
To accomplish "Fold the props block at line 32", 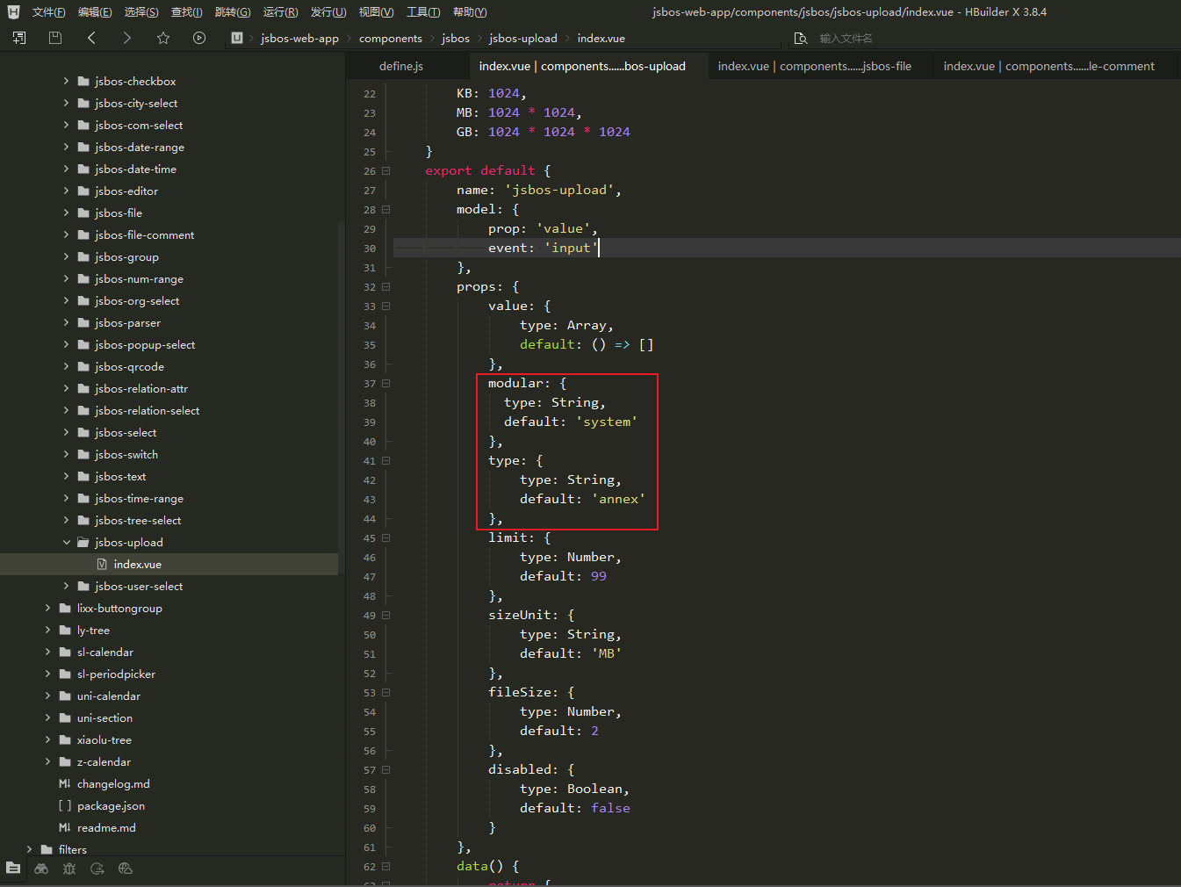I will tap(385, 287).
